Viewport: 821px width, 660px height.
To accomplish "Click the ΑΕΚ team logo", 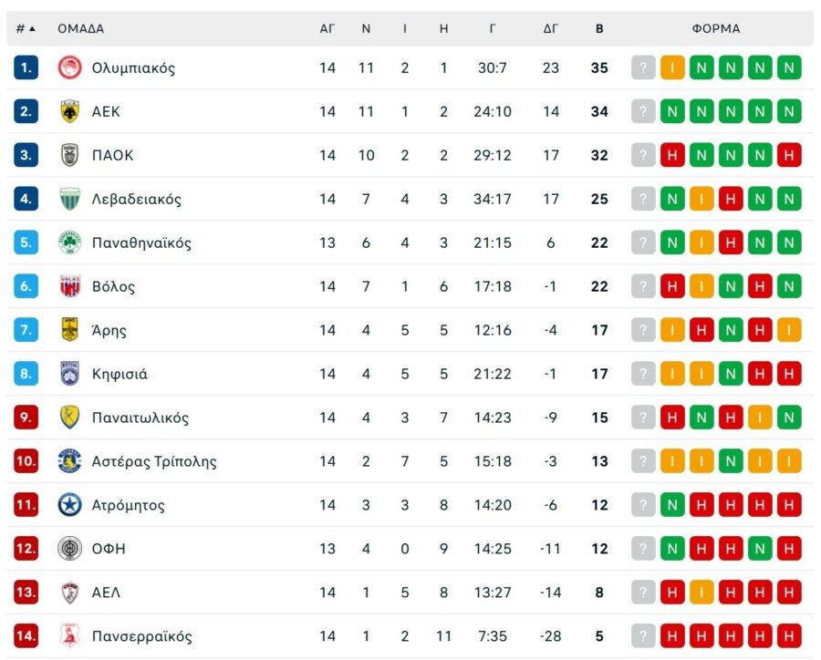I will (x=70, y=111).
